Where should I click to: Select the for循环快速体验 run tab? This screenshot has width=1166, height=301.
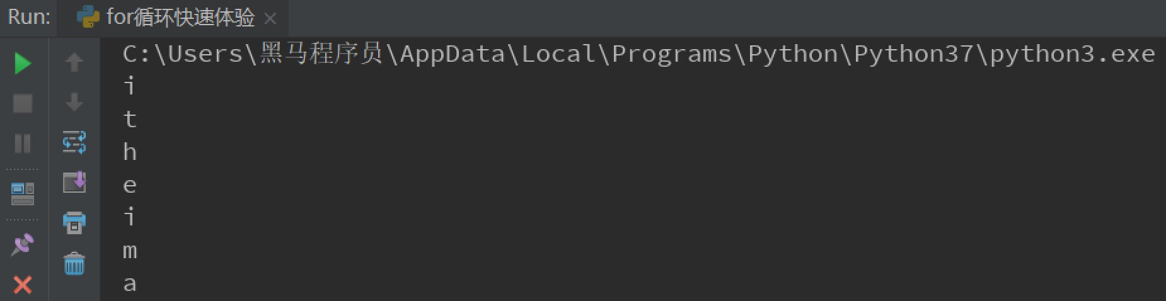180,18
